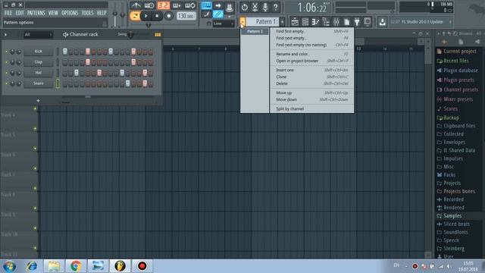Select the Snare channel green selector
Viewport: 485px width, 273px height.
pos(58,83)
